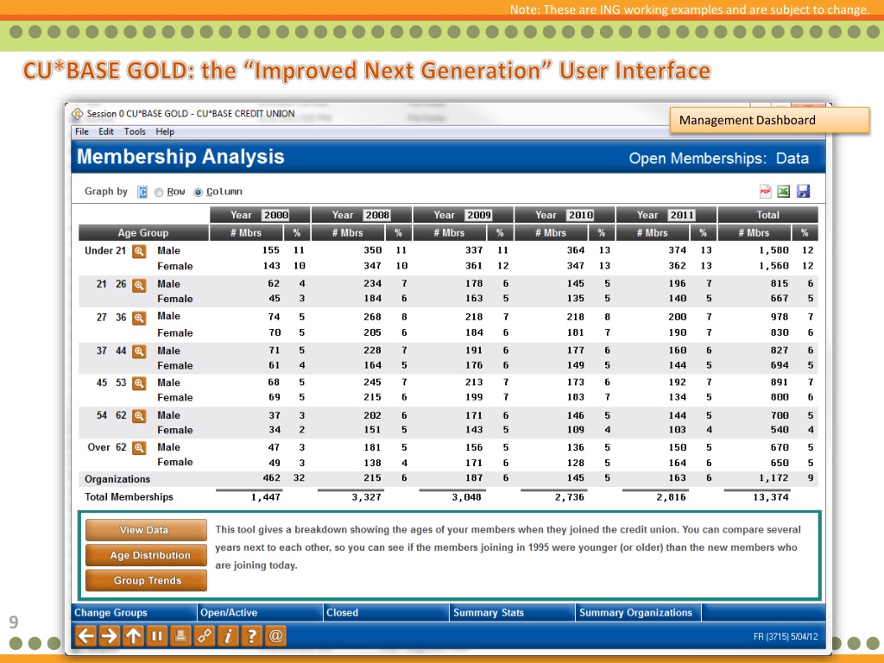This screenshot has height=663, width=884.
Task: Click the @ icon in bottom toolbar
Action: click(x=275, y=636)
